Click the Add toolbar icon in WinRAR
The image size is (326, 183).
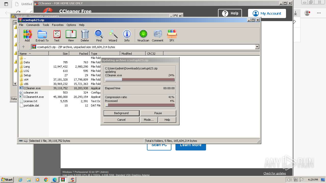click(27, 36)
